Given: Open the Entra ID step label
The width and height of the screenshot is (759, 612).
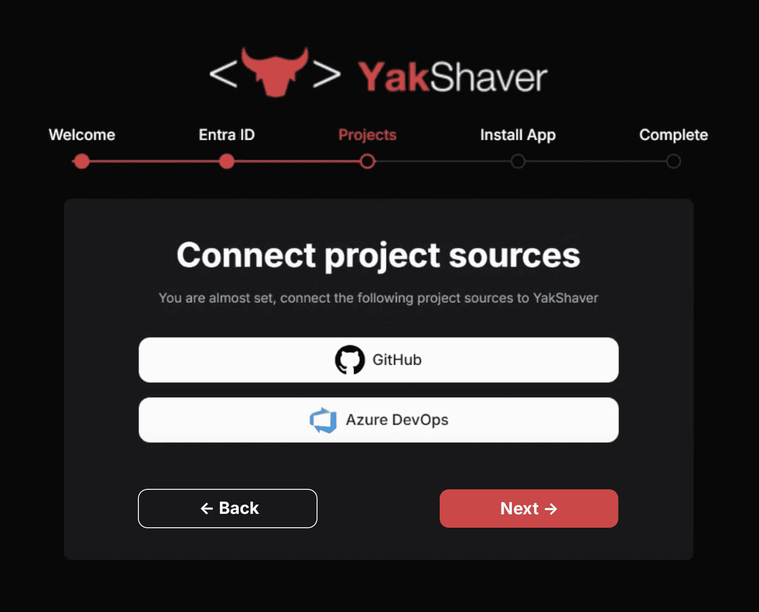Looking at the screenshot, I should coord(227,135).
